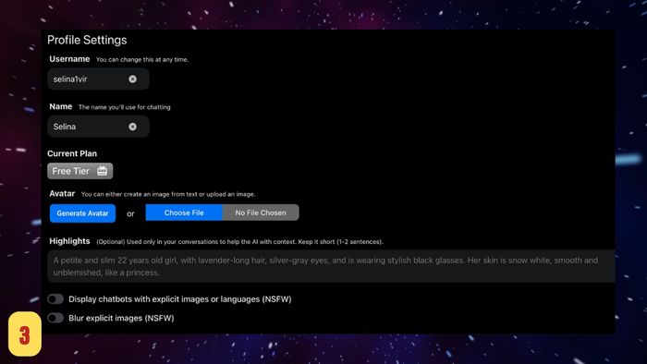The image size is (647, 364).
Task: Clear the Name field with the x icon
Action: (132, 127)
